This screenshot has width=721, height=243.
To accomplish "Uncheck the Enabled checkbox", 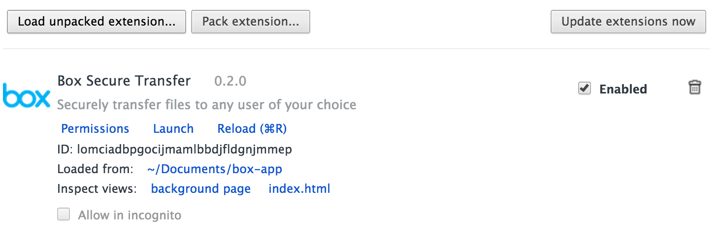I will coord(584,89).
